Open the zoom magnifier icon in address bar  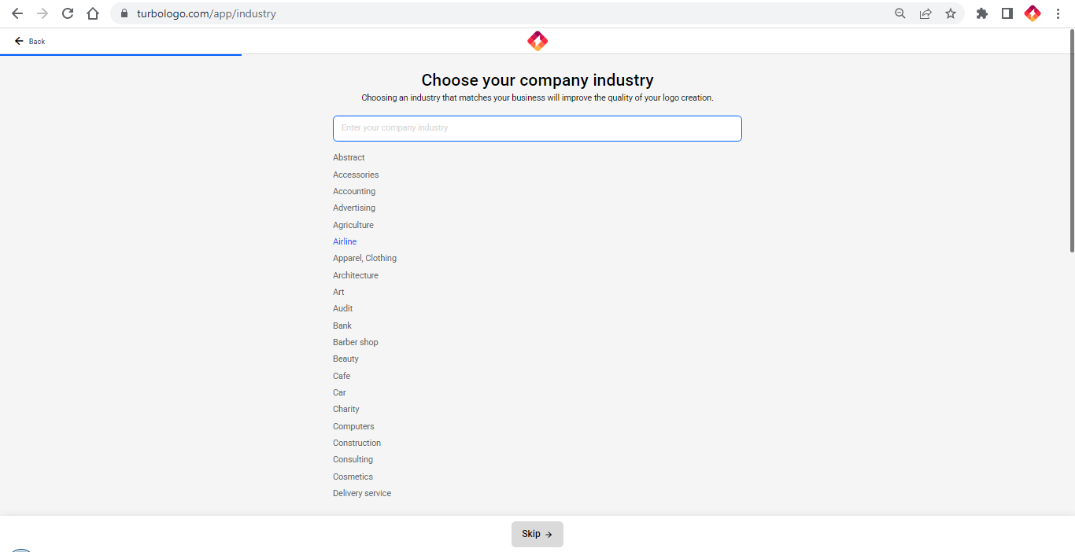pyautogui.click(x=900, y=13)
